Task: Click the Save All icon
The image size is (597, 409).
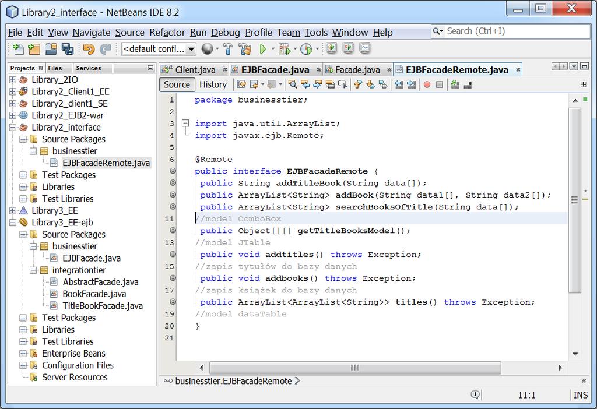Action: [x=68, y=49]
